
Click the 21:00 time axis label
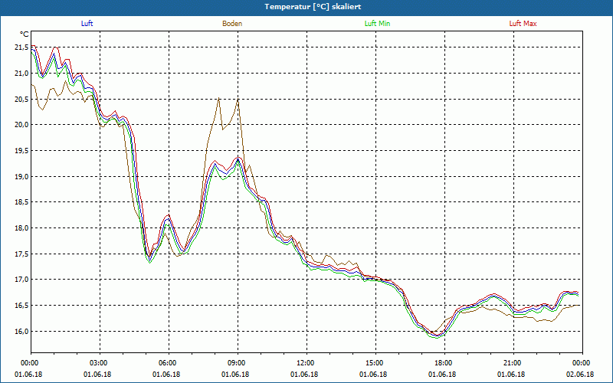click(513, 363)
